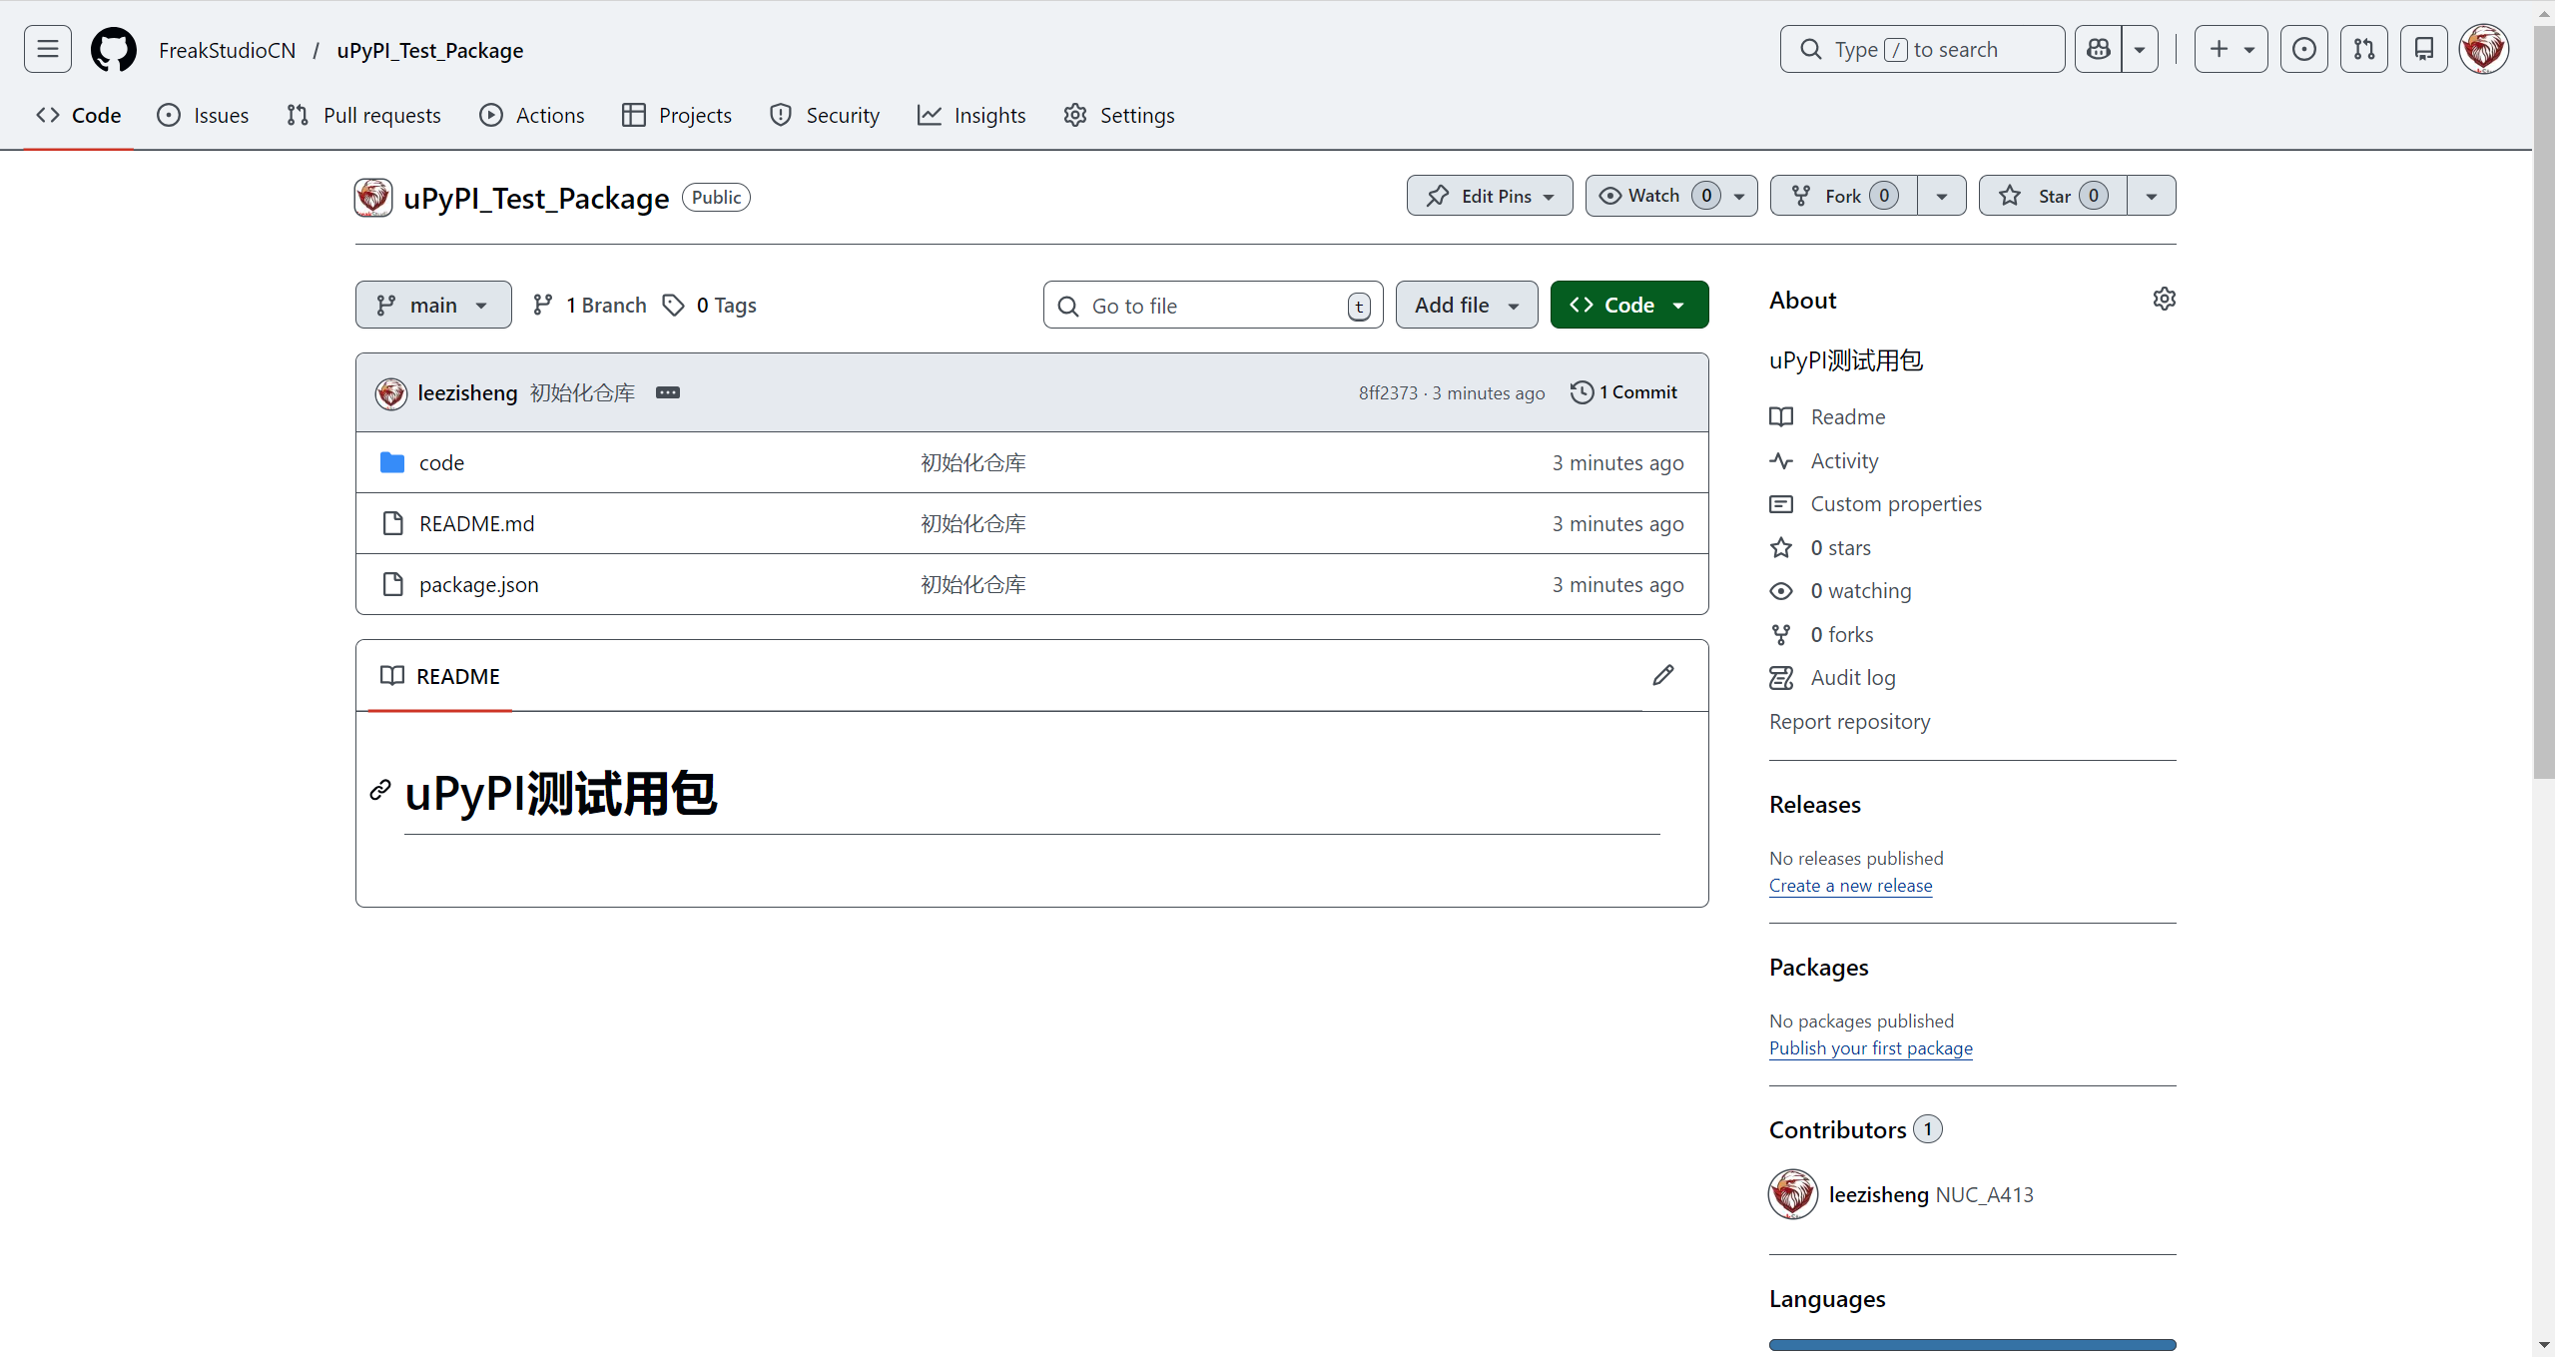The width and height of the screenshot is (2555, 1357).
Task: Open README outline book icon
Action: tap(392, 676)
